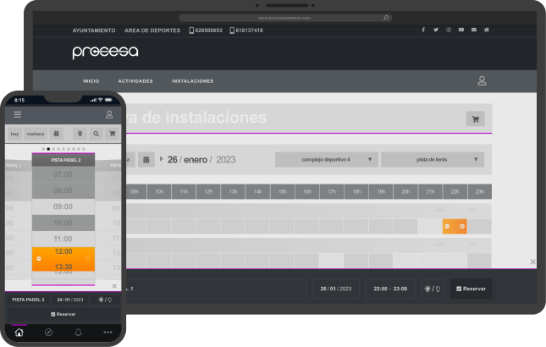Tap the hamburger menu on phone
546x347 pixels.
coord(18,114)
